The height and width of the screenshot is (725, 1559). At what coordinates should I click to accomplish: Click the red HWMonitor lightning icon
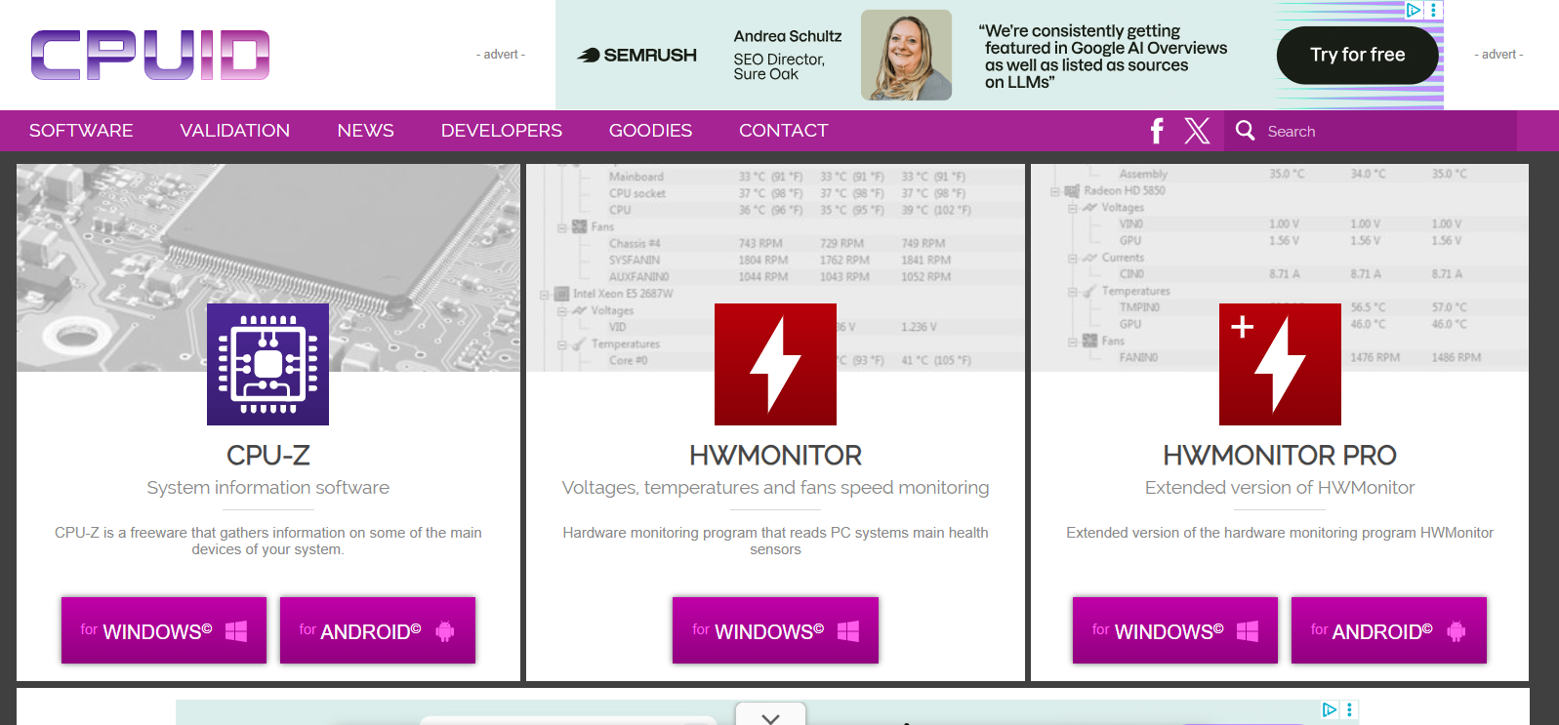[775, 364]
